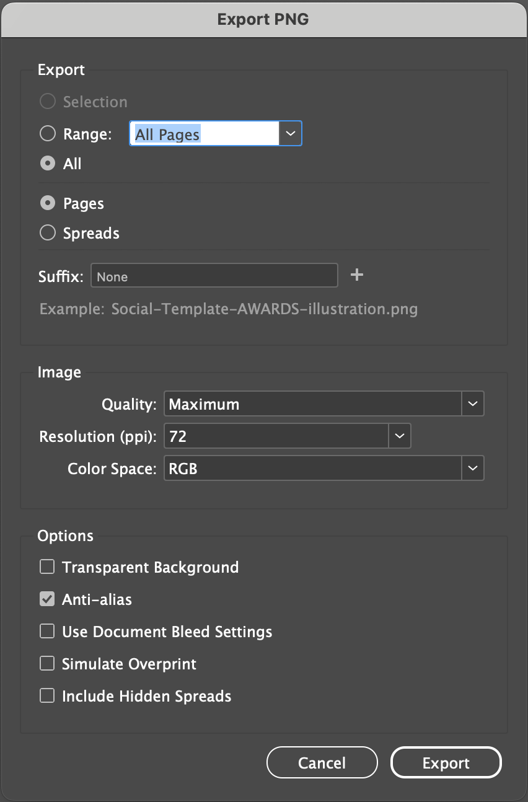528x802 pixels.
Task: Uncheck the Anti-alias checkbox
Action: pyautogui.click(x=47, y=599)
